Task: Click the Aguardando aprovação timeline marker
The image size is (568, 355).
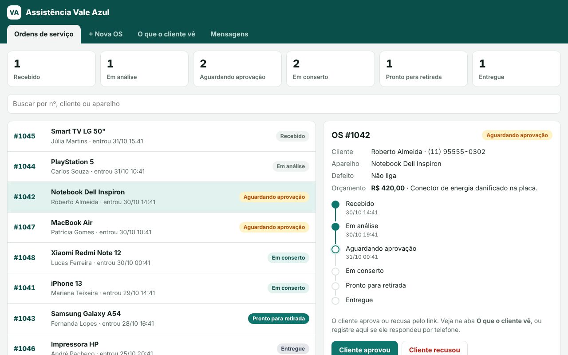Action: pyautogui.click(x=335, y=249)
